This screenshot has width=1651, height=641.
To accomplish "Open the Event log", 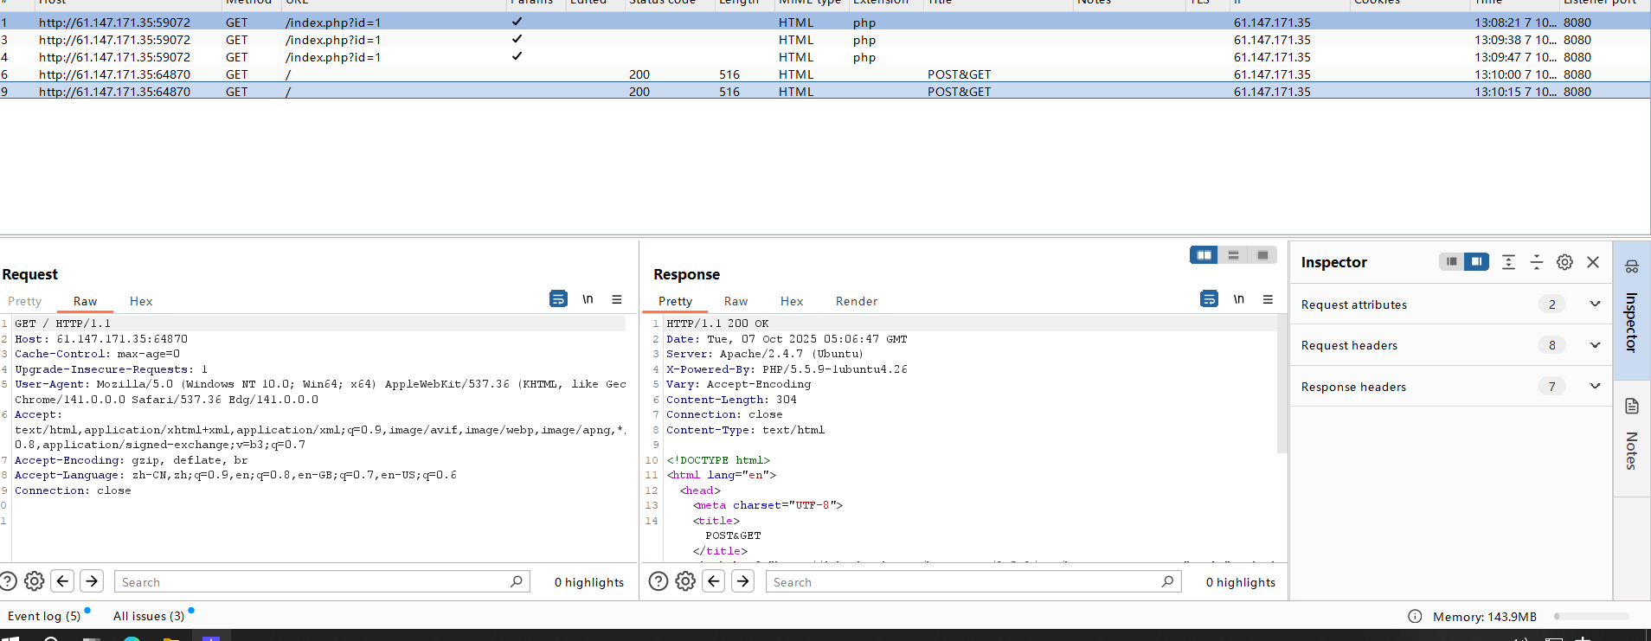I will pyautogui.click(x=44, y=616).
